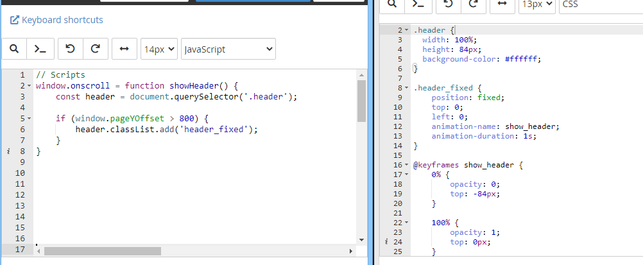Open the JavaScript language dropdown
The image size is (643, 265).
(228, 49)
